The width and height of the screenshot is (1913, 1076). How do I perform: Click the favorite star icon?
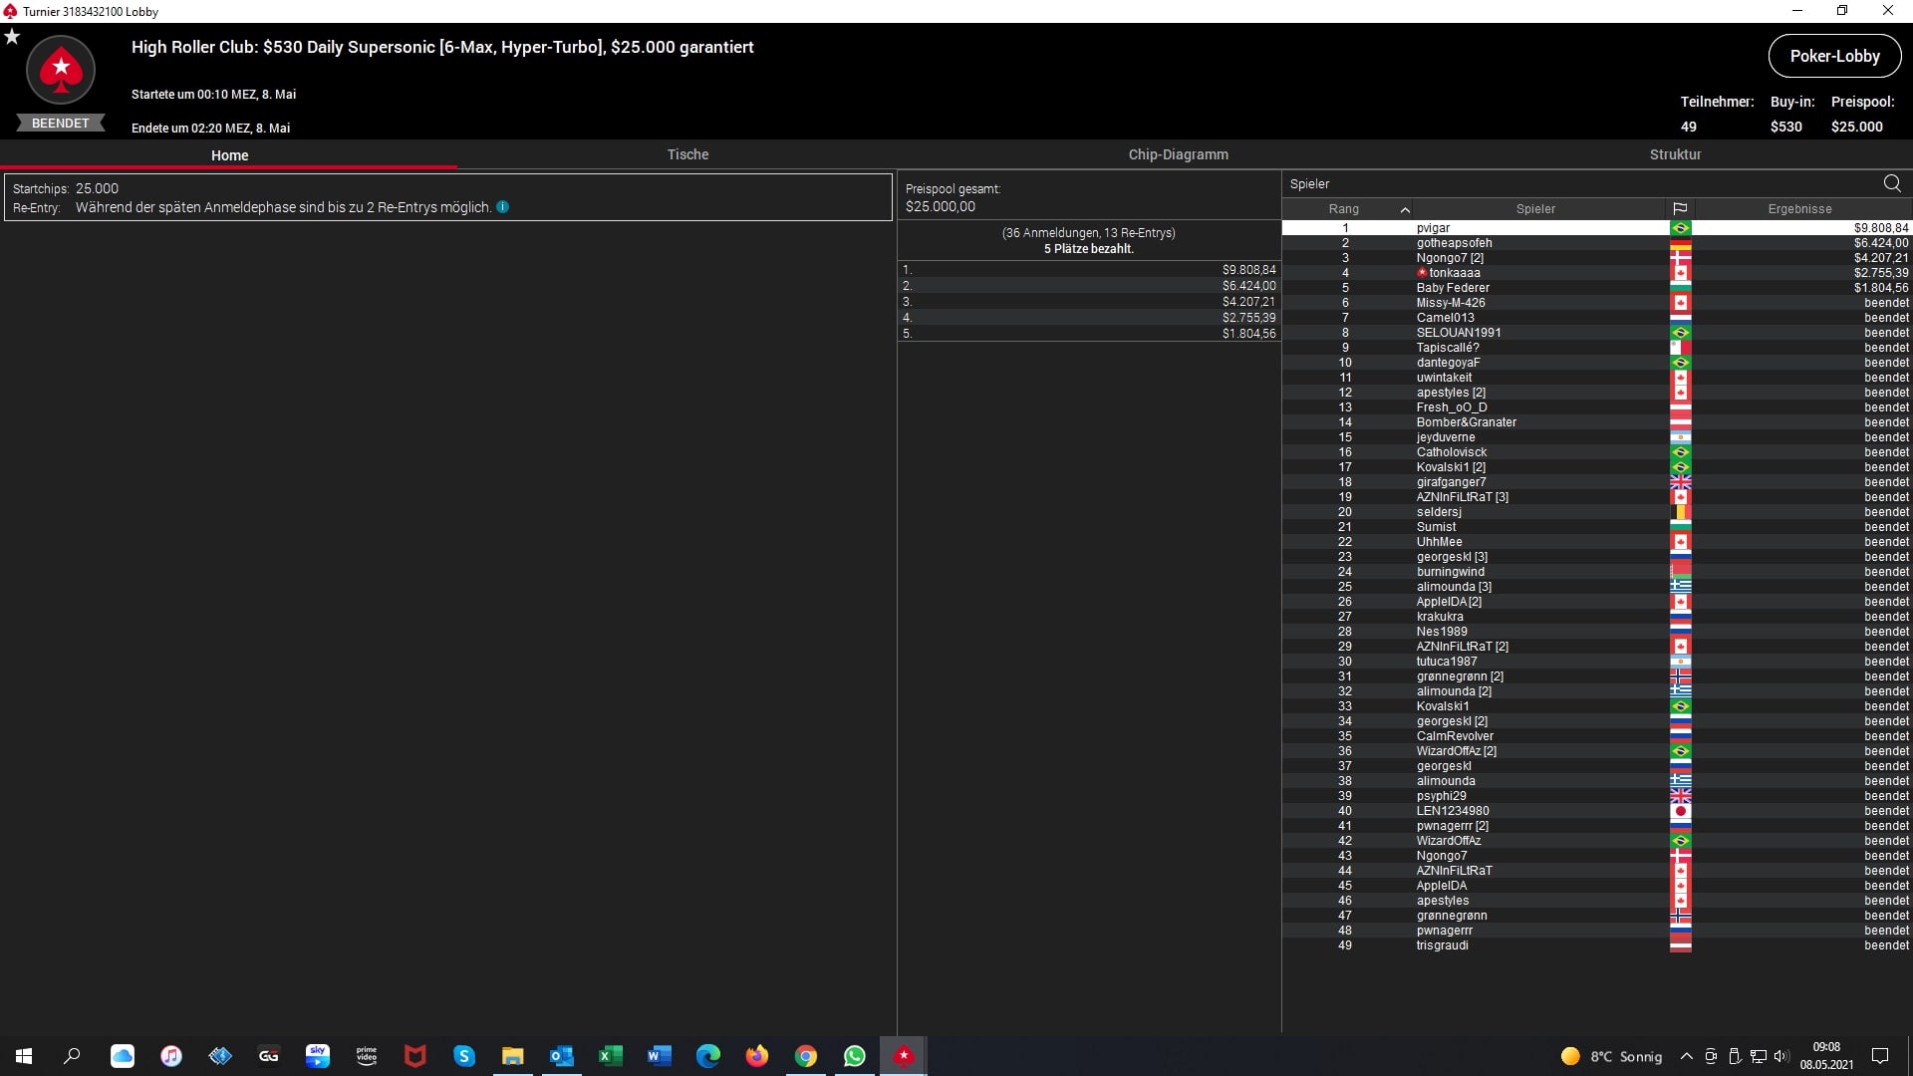pyautogui.click(x=12, y=37)
